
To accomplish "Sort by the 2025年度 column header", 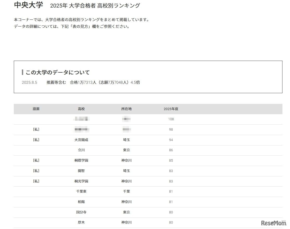I will click(171, 109).
